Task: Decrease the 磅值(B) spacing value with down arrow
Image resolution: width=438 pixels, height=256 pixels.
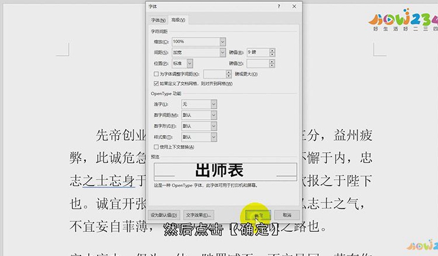Action: tap(272, 55)
